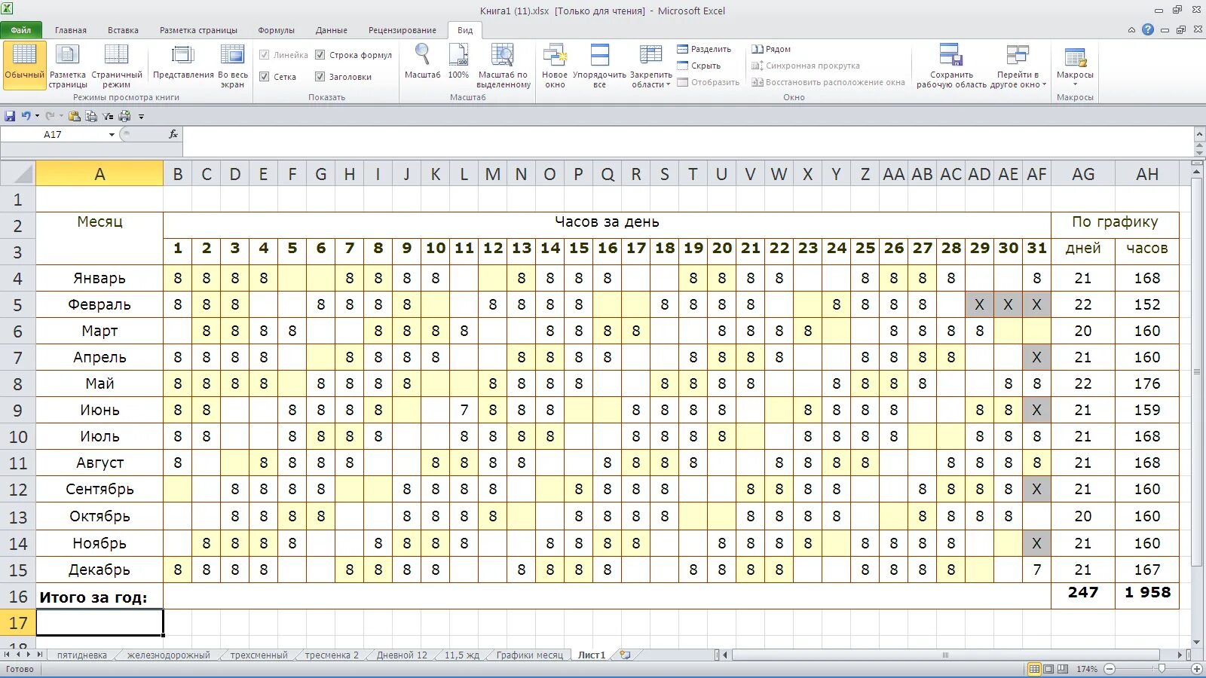The image size is (1206, 678).
Task: Click Масштаб по выделенному zoom to selection
Action: point(504,66)
